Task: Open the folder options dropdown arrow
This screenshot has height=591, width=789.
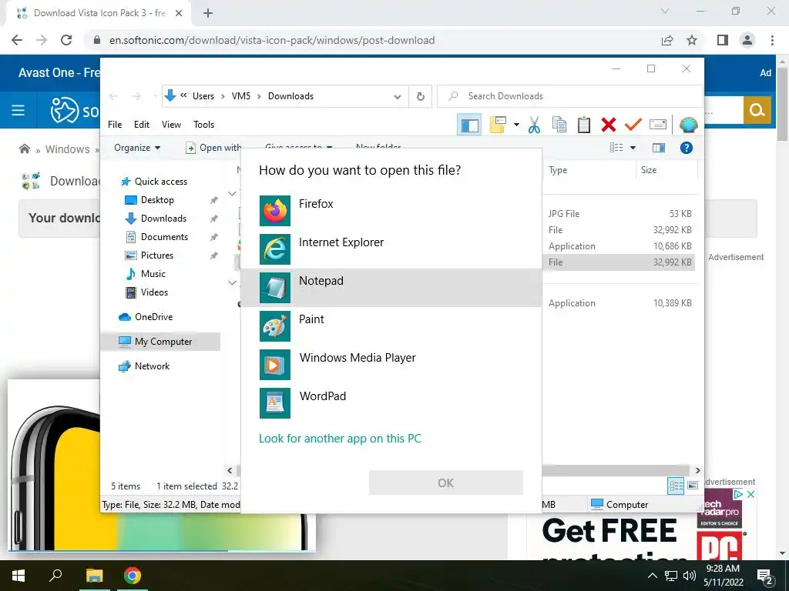Action: tap(516, 125)
